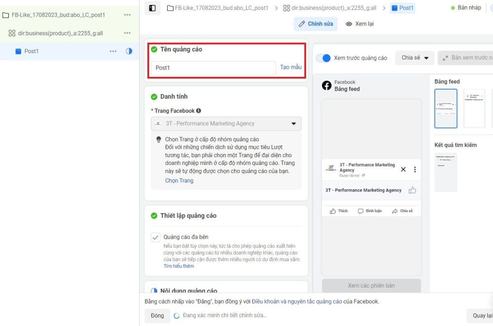Open Trang Facebook page dropdown
493x326 pixels.
[x=226, y=124]
